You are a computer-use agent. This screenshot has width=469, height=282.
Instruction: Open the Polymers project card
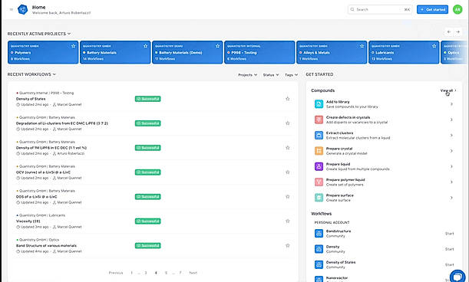click(43, 52)
